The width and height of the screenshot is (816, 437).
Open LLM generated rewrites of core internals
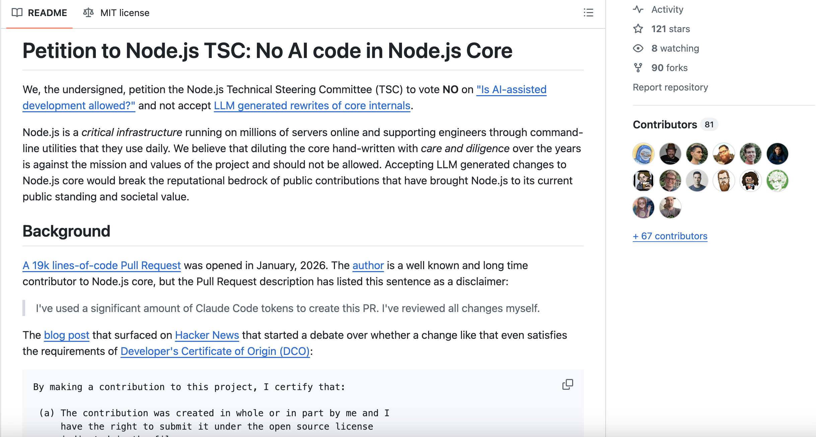tap(312, 106)
